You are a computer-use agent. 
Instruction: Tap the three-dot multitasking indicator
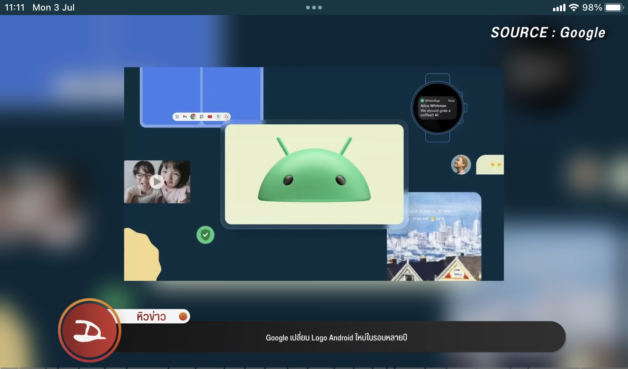[x=314, y=8]
